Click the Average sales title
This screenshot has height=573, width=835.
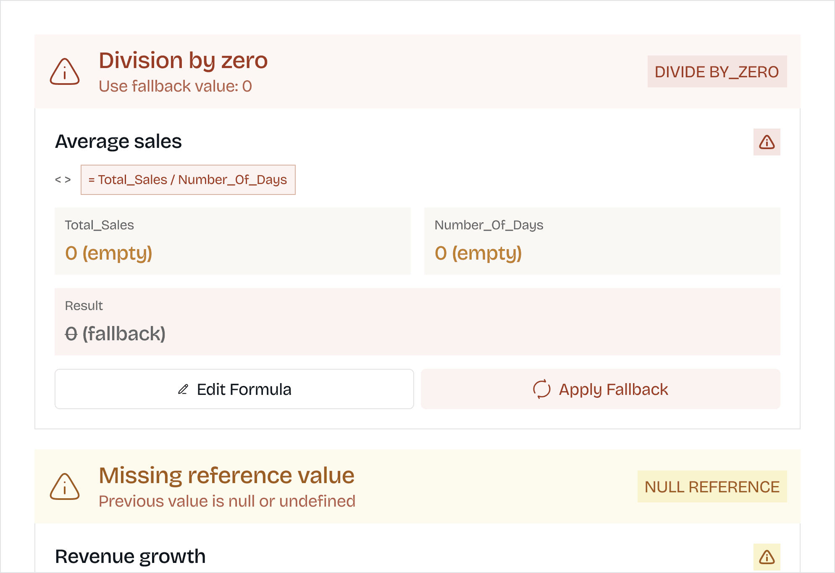point(118,142)
